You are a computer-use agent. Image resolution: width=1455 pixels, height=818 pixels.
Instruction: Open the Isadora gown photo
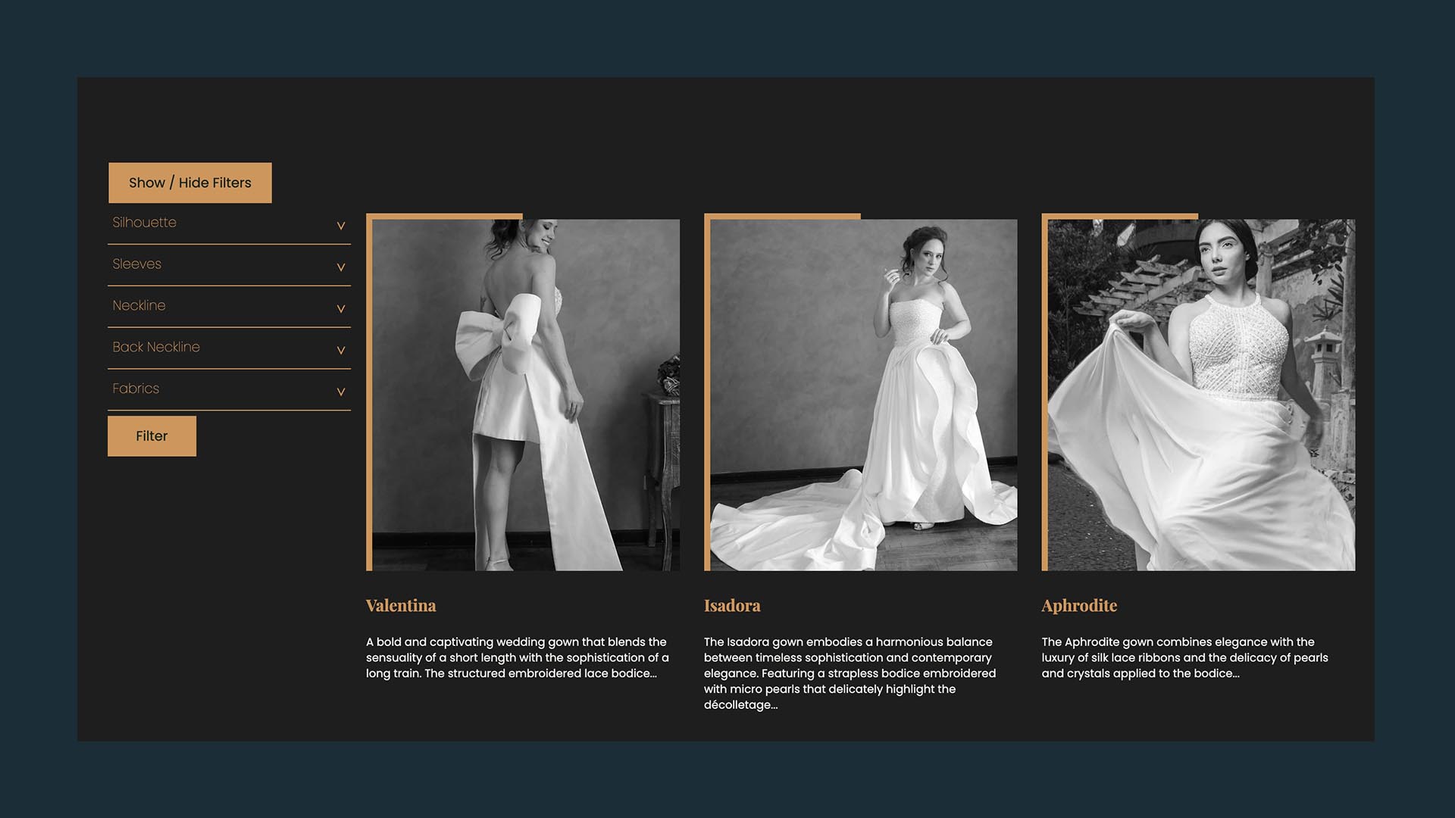[864, 395]
